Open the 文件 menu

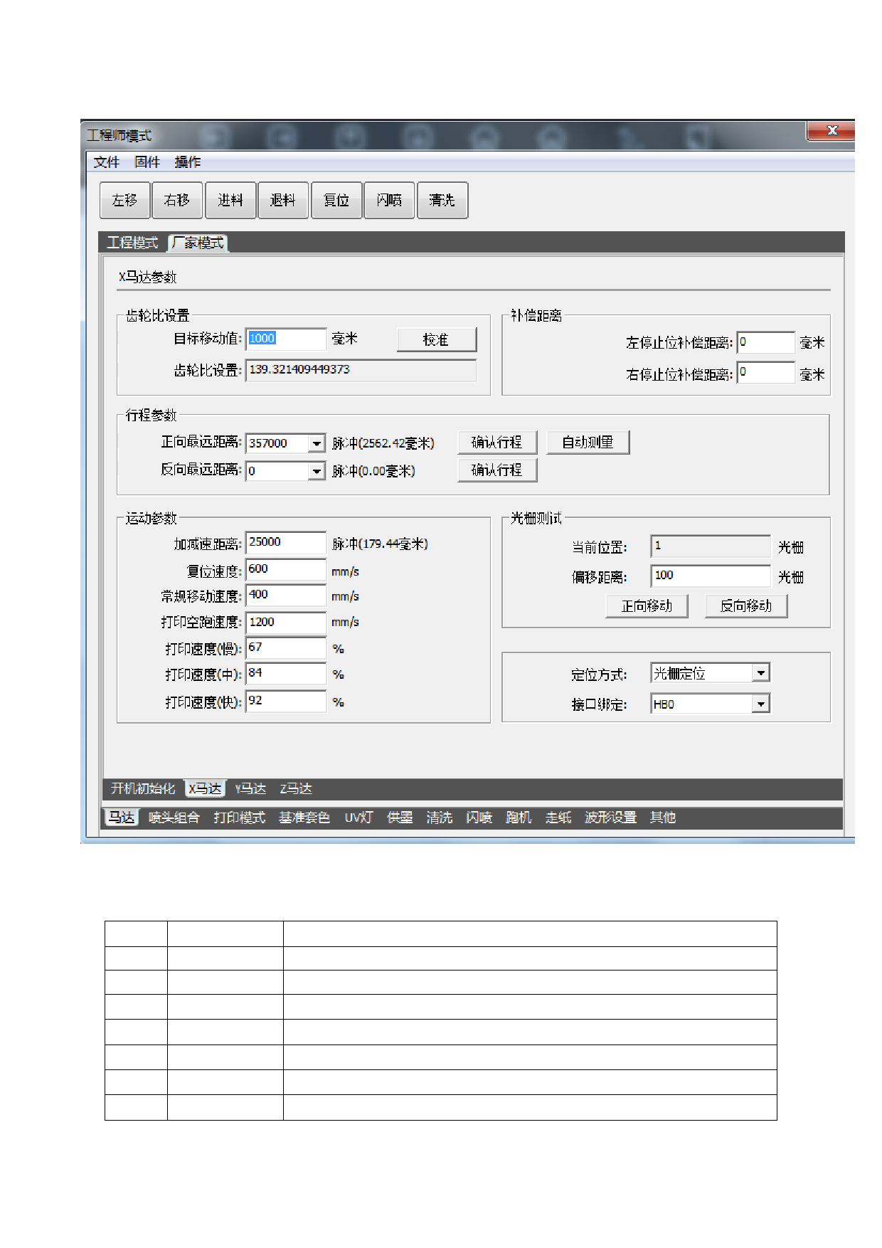pos(107,162)
